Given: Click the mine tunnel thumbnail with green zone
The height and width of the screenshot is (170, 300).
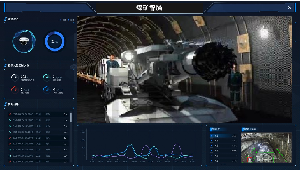Looking at the screenshot, I should pyautogui.click(x=266, y=148).
